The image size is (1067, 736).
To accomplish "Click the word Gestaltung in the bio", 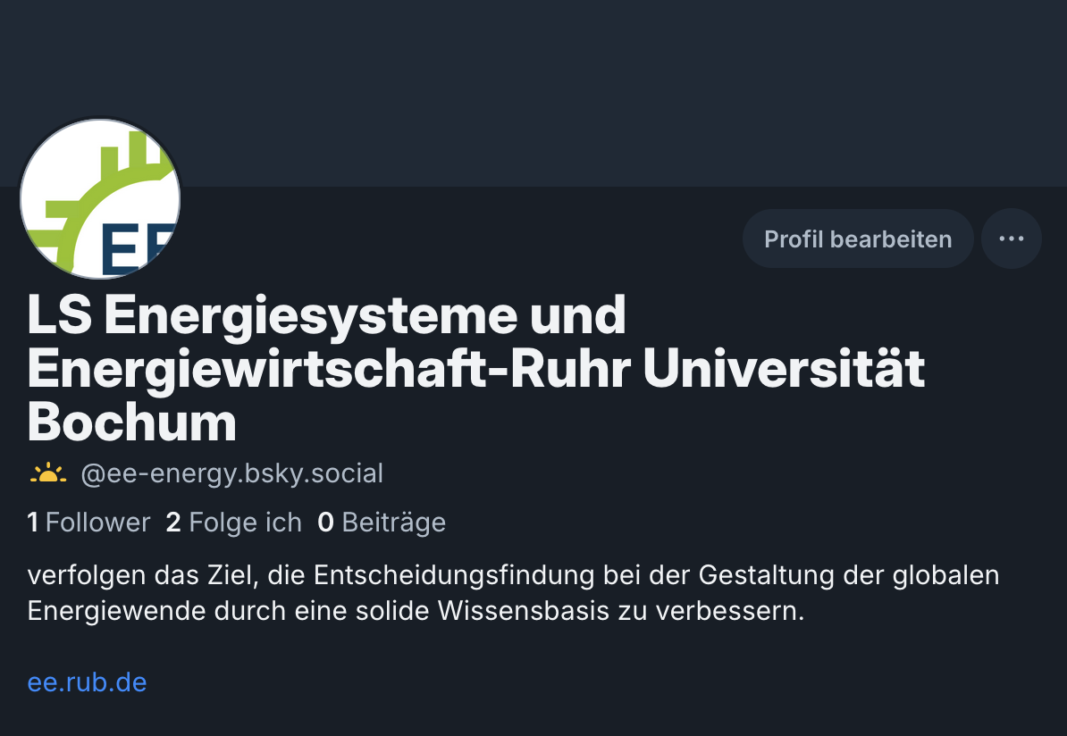I will 766,575.
